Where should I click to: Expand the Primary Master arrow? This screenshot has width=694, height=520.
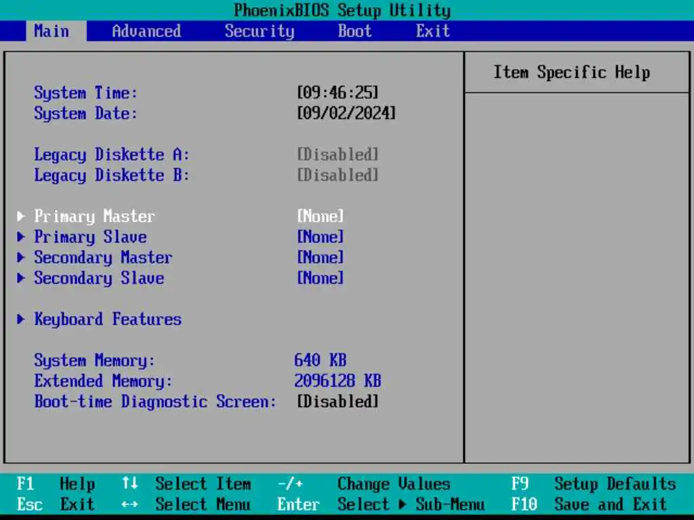coord(21,216)
